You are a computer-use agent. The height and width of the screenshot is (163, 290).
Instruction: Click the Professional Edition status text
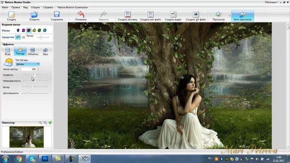[12, 152]
